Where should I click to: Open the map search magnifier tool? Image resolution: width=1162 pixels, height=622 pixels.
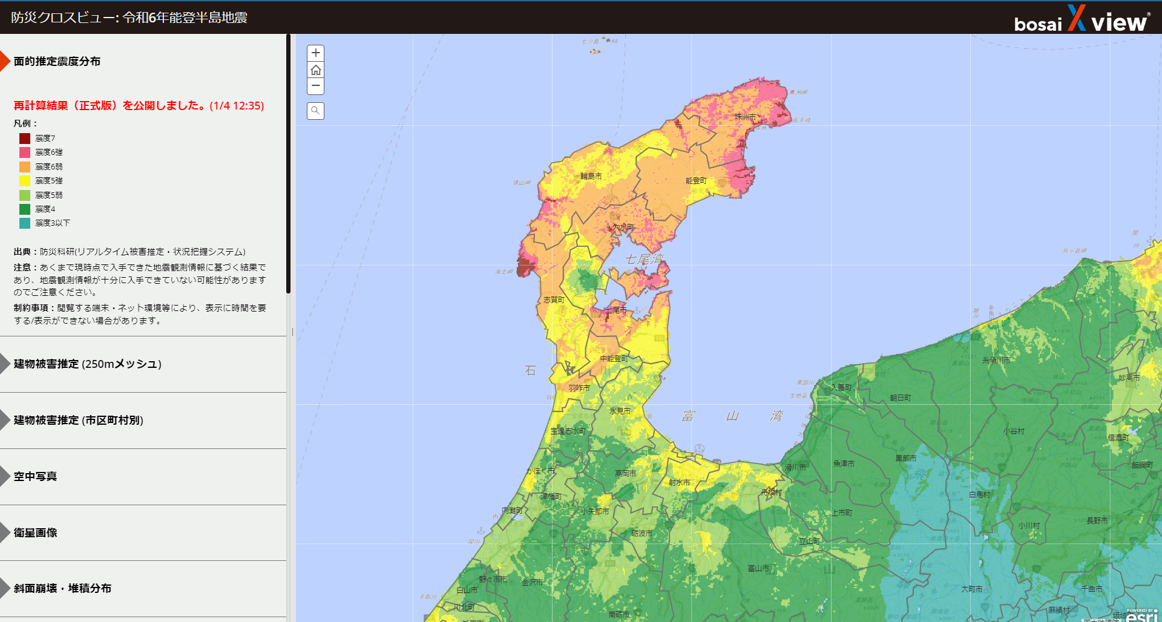(x=315, y=111)
